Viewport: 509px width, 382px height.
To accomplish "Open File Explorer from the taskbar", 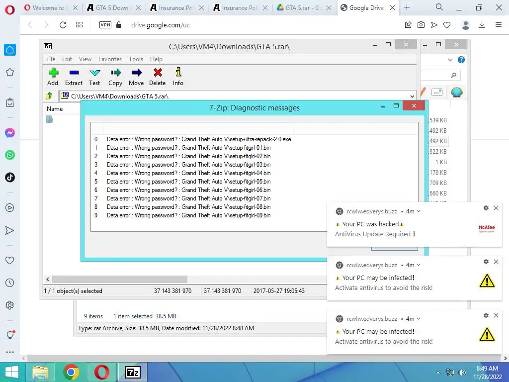I will (x=40, y=372).
